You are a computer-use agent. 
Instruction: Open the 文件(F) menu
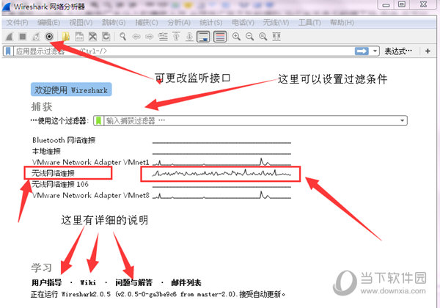(17, 23)
